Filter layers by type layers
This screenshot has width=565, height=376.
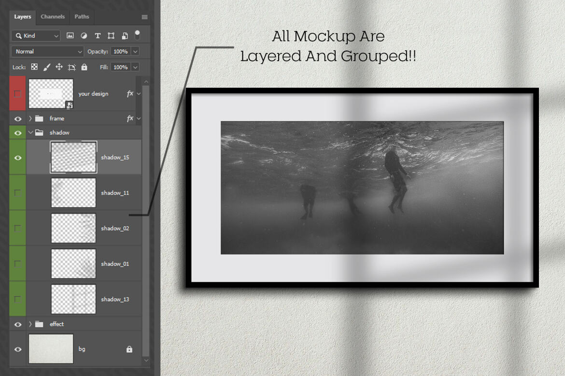tap(97, 35)
